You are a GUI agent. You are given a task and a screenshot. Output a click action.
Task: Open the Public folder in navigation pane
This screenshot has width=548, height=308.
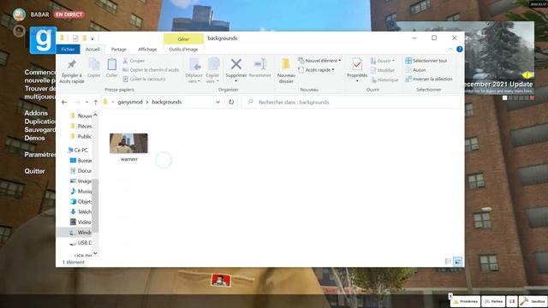pyautogui.click(x=81, y=137)
